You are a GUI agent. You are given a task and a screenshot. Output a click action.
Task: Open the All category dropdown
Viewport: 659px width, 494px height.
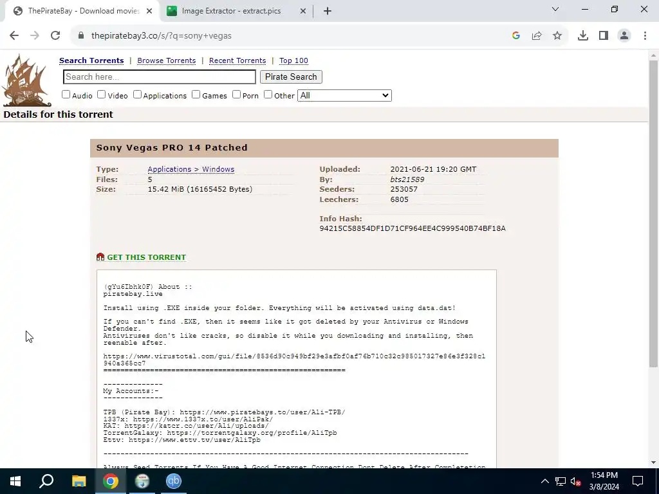[345, 95]
